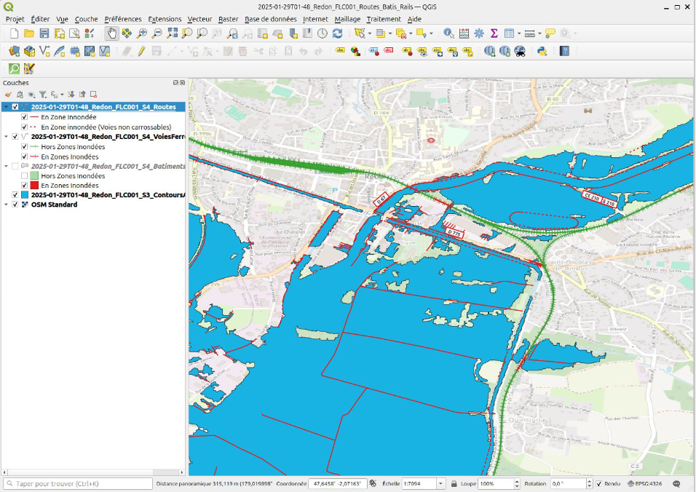
Task: Click the filter legend icon in Couches panel
Action: (x=43, y=94)
